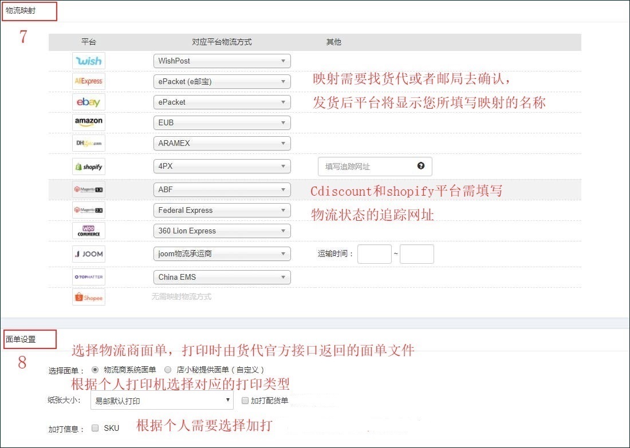Image resolution: width=630 pixels, height=448 pixels.
Task: Click the 选择面单： label
Action: click(x=66, y=371)
